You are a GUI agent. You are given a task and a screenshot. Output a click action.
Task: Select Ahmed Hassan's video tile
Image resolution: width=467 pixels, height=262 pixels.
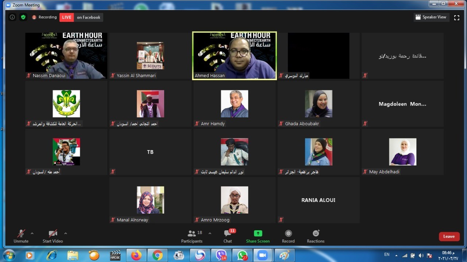[234, 55]
